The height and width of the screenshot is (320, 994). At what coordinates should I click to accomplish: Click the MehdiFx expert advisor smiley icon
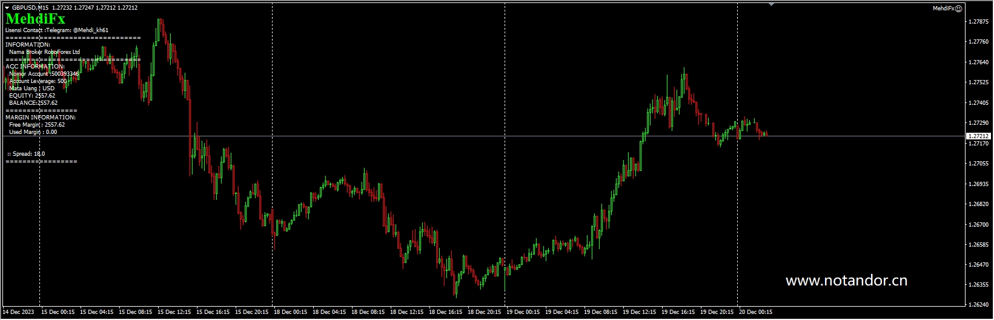(958, 8)
